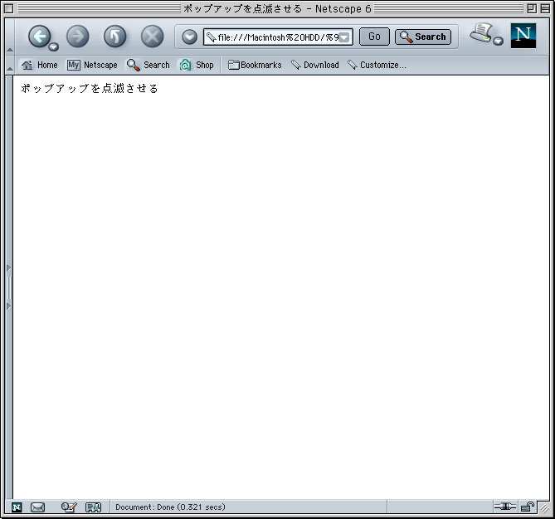Click the window collapse box in title bar
555x519 pixels.
[x=545, y=8]
